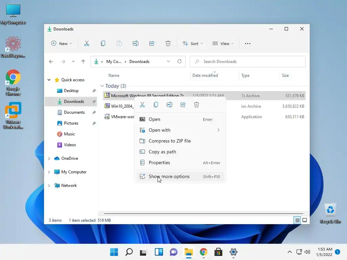Screen dimensions: 347x260
Task: Click Downloads in the breadcrumb path
Action: (x=139, y=62)
